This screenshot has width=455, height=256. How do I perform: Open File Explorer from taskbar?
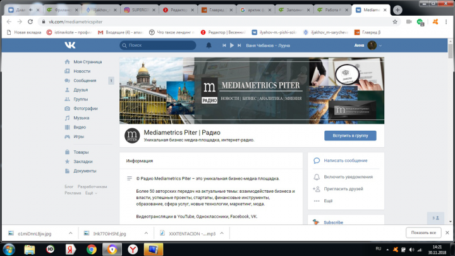coord(29,249)
